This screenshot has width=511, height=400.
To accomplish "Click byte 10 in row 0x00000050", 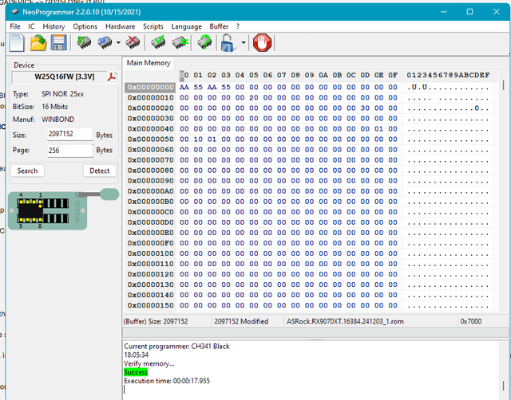I will tap(198, 139).
